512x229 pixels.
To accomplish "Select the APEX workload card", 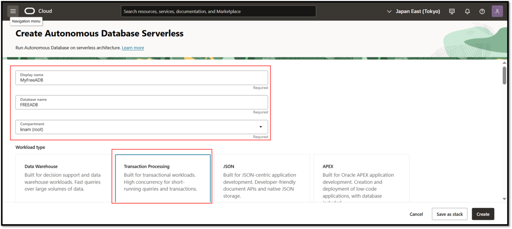I will [361, 178].
